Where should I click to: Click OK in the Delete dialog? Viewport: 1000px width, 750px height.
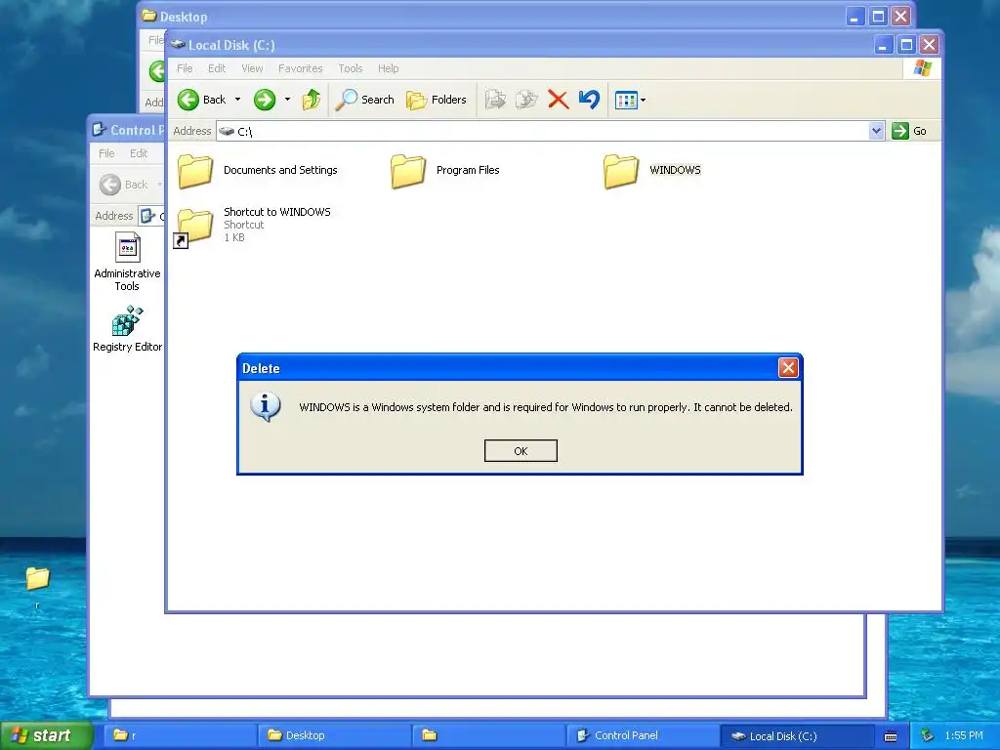click(521, 451)
